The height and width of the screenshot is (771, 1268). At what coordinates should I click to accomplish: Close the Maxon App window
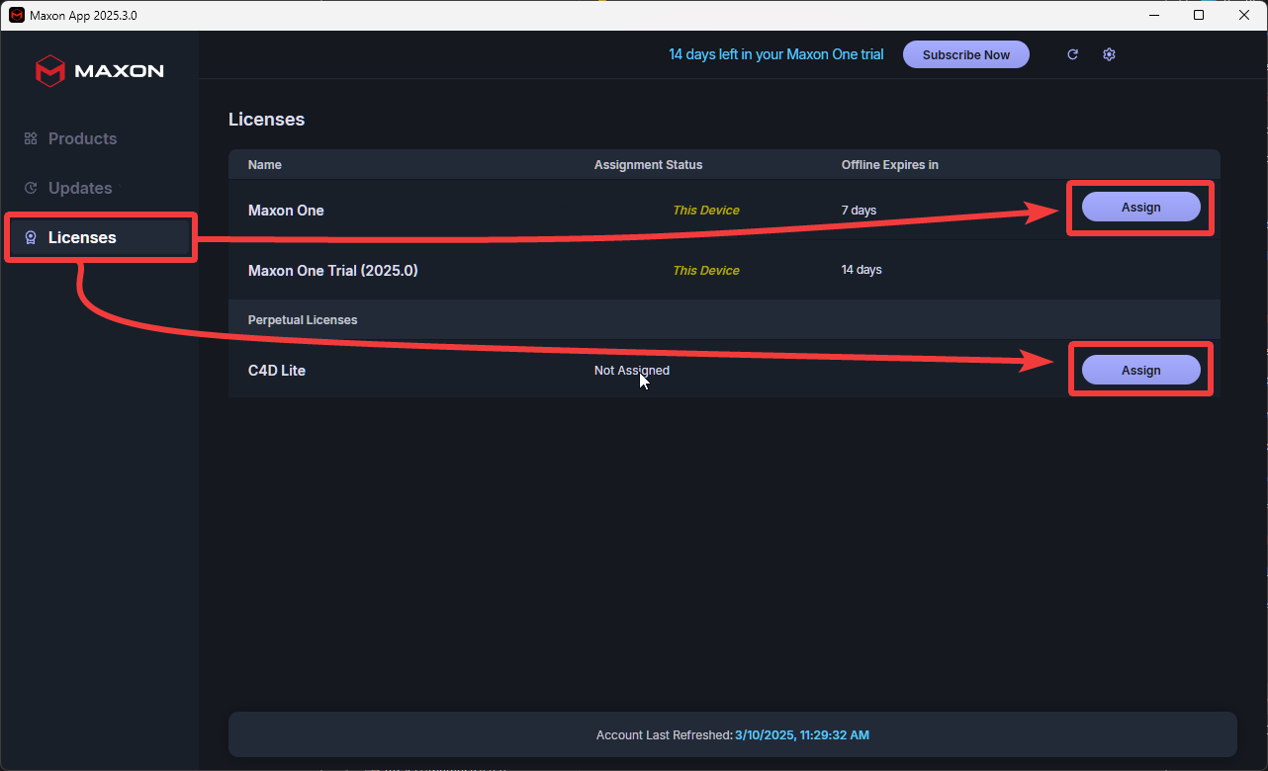pos(1244,15)
